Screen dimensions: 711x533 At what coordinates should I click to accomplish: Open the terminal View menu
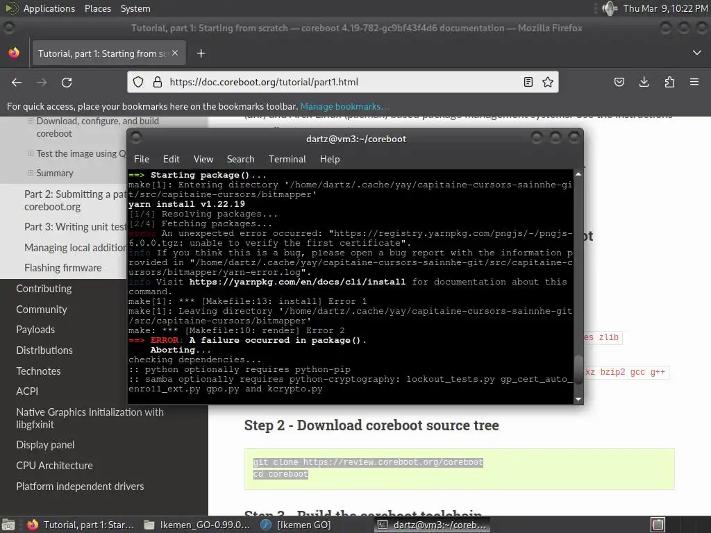pos(203,159)
